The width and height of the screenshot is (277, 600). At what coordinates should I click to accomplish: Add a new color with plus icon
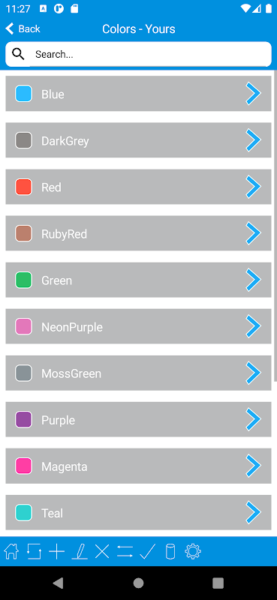point(57,552)
